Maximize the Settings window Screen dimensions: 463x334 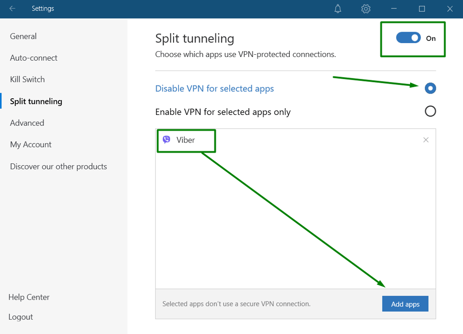422,9
